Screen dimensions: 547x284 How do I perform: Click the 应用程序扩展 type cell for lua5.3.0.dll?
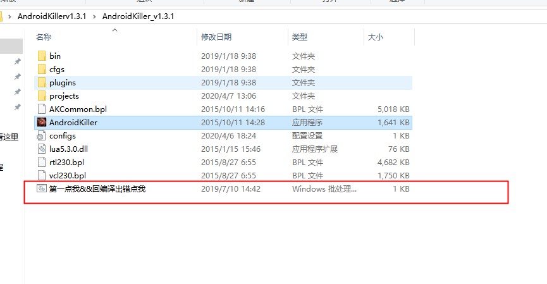[x=315, y=149]
